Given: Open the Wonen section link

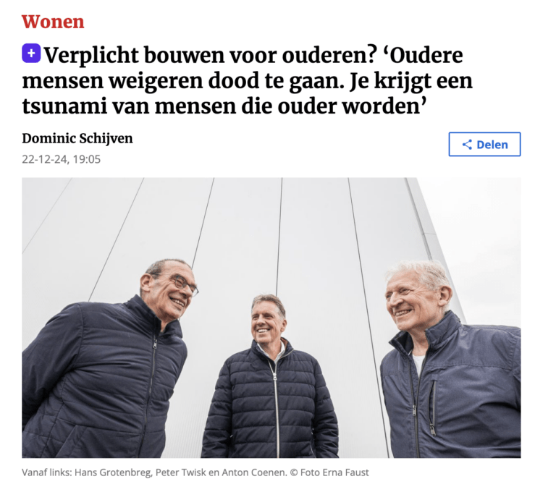Looking at the screenshot, I should pyautogui.click(x=53, y=22).
